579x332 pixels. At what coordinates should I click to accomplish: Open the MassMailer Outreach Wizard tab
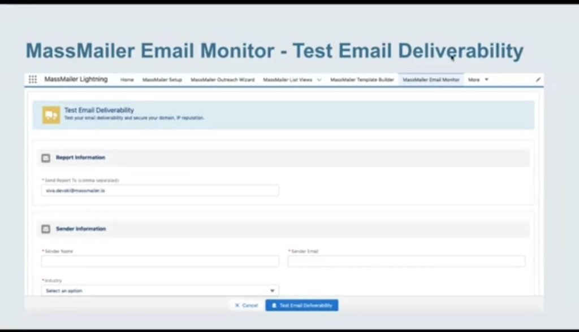[x=223, y=80]
